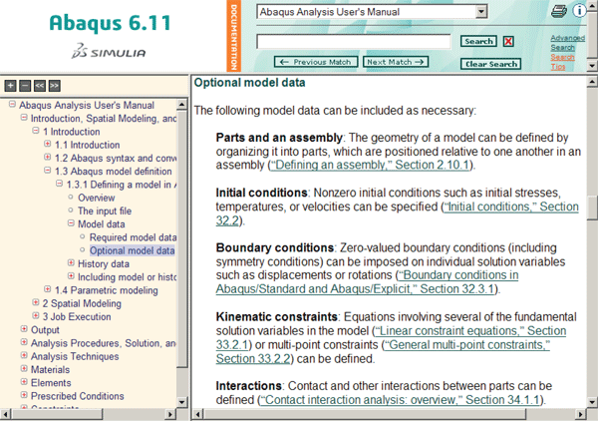Follow Defining an assembly Section 2.10.1 link
Image resolution: width=598 pixels, height=421 pixels.
pos(369,165)
